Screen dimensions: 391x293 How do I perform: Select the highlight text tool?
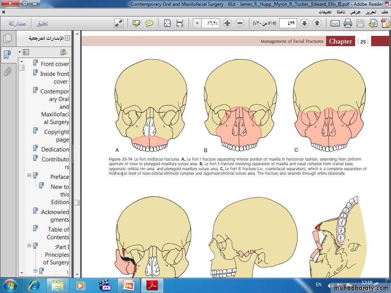(x=136, y=23)
